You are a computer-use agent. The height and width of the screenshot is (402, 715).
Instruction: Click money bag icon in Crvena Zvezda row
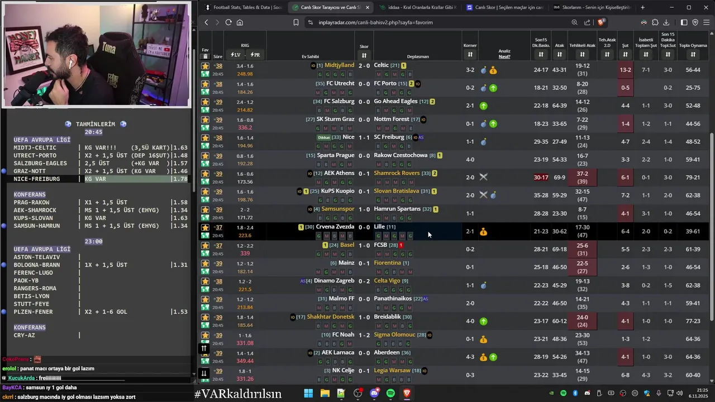(x=484, y=231)
